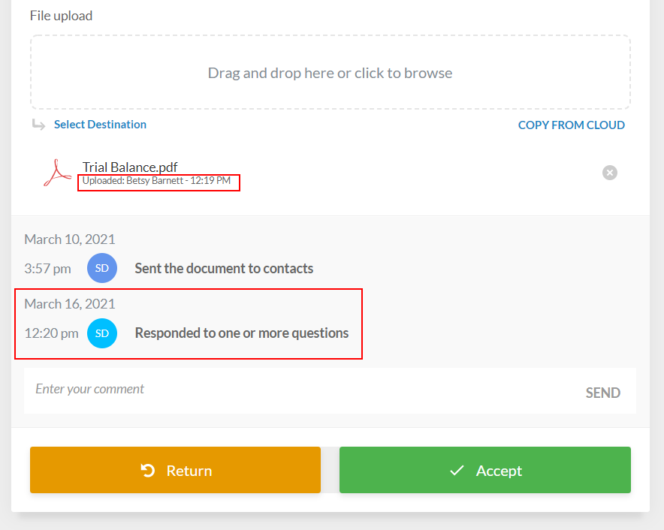Choose Copy From Cloud
The width and height of the screenshot is (664, 530).
(571, 125)
